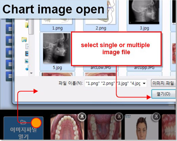Image resolution: width=177 pixels, height=141 pixels.
Task: Remove the upper arch teeth photo
Action: (82, 116)
